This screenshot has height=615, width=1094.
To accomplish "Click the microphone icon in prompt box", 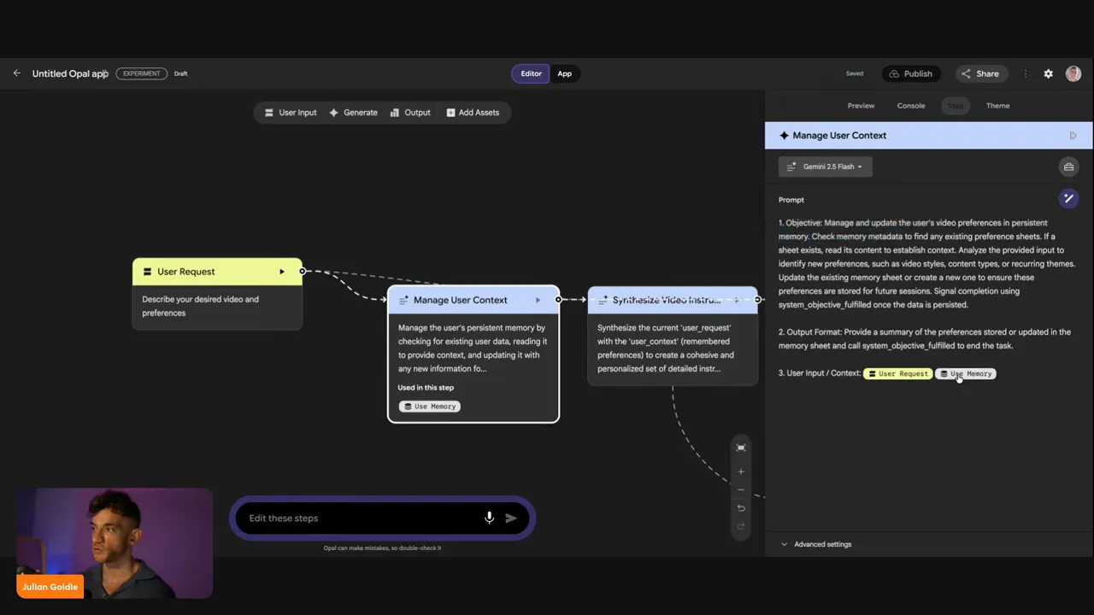I will coord(489,518).
